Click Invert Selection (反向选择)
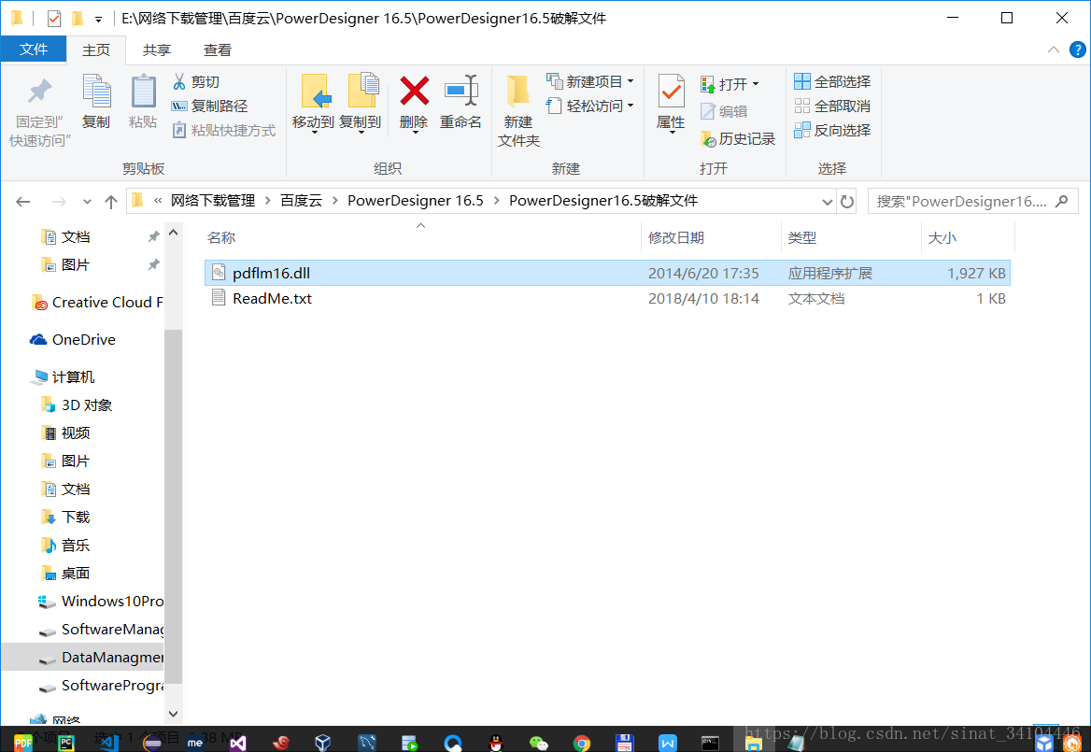This screenshot has height=752, width=1091. (x=832, y=130)
